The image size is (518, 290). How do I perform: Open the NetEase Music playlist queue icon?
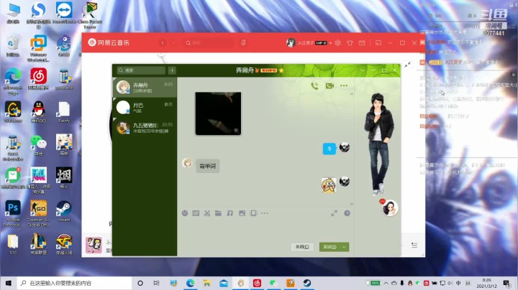pyautogui.click(x=414, y=245)
